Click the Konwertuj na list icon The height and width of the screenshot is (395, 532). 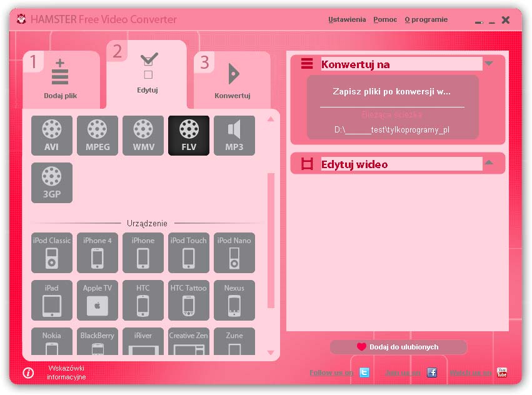pyautogui.click(x=307, y=64)
